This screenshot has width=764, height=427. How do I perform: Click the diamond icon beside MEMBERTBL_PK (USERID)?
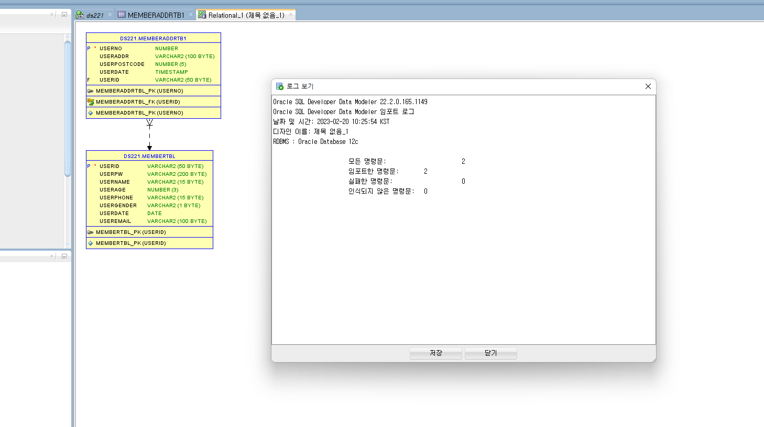coord(91,243)
